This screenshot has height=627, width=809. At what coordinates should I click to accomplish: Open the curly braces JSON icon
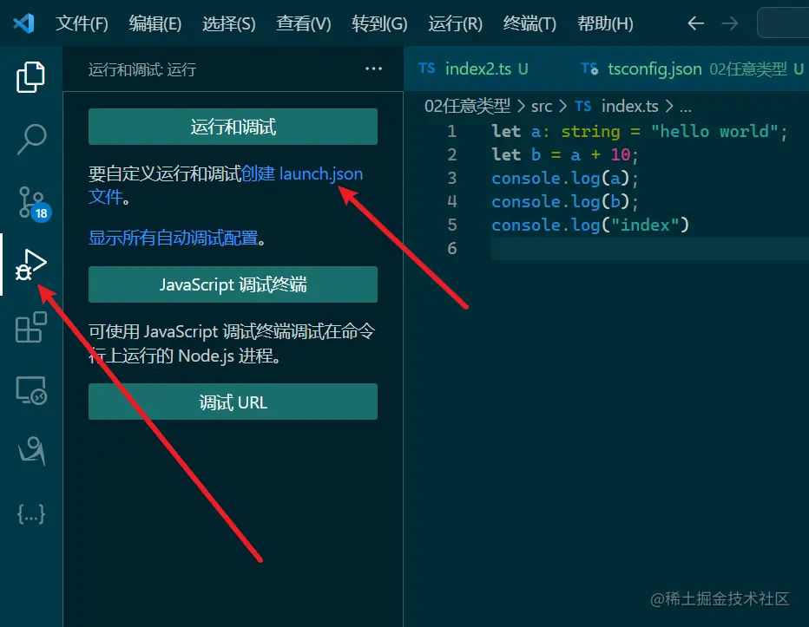[x=31, y=513]
